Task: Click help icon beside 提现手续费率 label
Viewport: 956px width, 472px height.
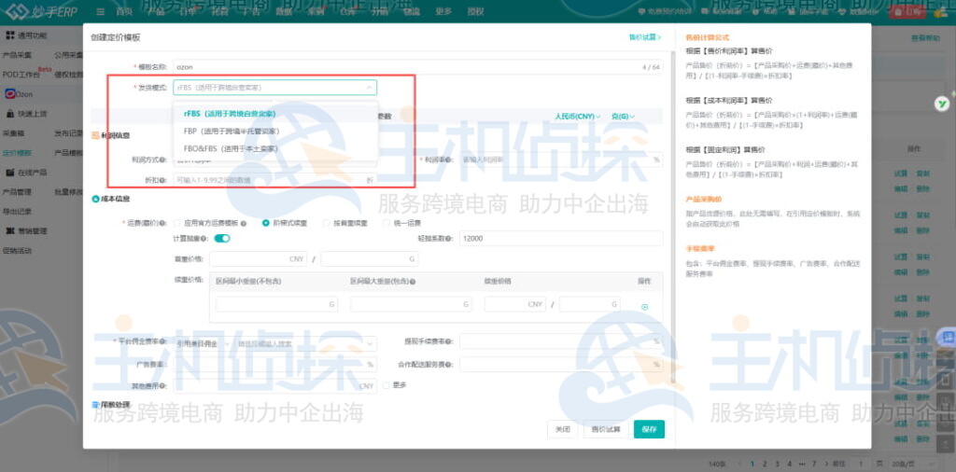Action: point(449,341)
